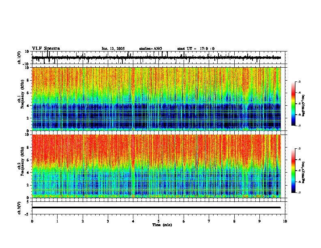Image resolution: width=321 pixels, height=248 pixels.
Task: Click the ch.2 spectrogram color scale bar
Action: point(293,171)
